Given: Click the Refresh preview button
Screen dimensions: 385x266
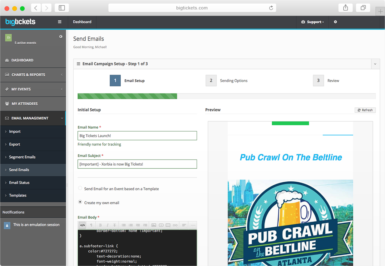Looking at the screenshot, I should 365,110.
